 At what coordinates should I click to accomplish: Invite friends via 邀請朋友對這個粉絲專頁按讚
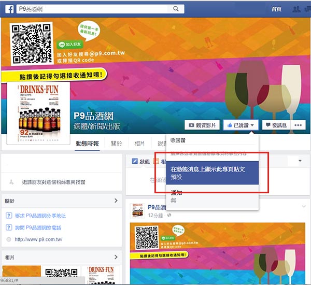click(53, 182)
